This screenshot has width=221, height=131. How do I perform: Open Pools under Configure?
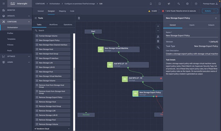pos(10,51)
